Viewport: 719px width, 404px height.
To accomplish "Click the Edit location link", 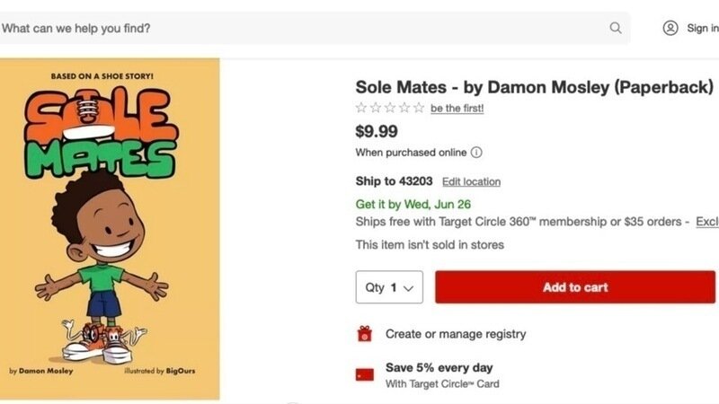I will coord(471,181).
